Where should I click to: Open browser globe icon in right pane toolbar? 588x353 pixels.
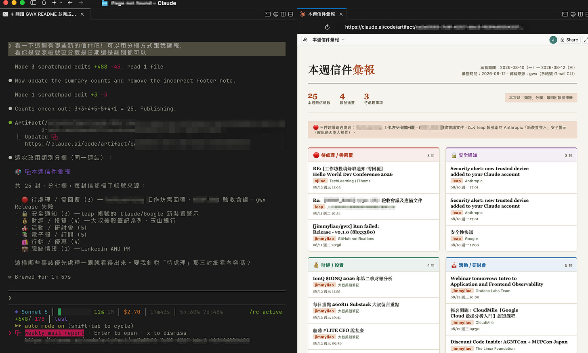(x=573, y=14)
